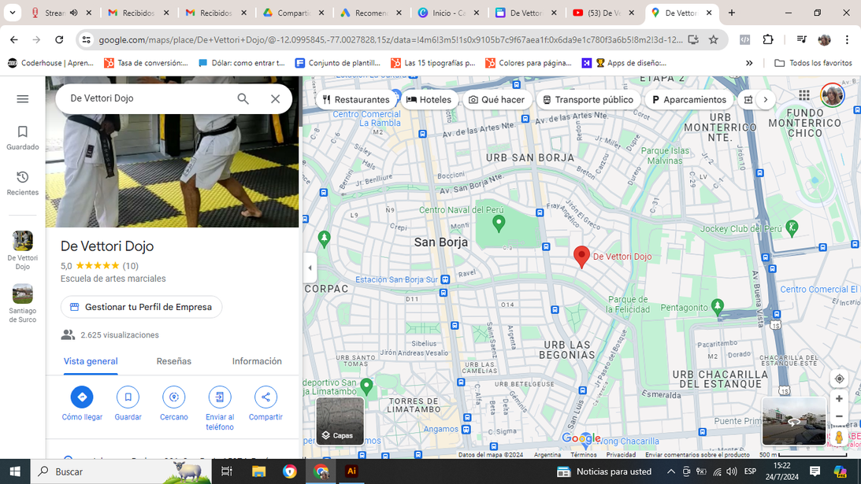Click the (10) reviews count link
This screenshot has height=484, width=861.
pyautogui.click(x=130, y=266)
